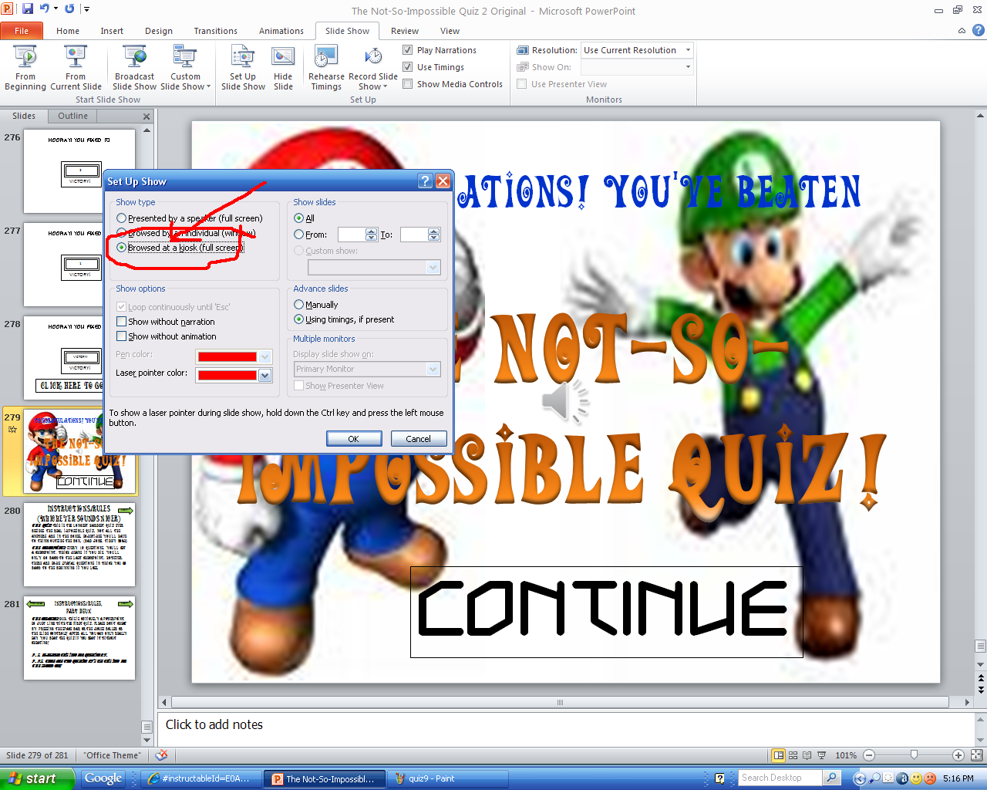Click the Redo icon in quick access toolbar

point(69,9)
